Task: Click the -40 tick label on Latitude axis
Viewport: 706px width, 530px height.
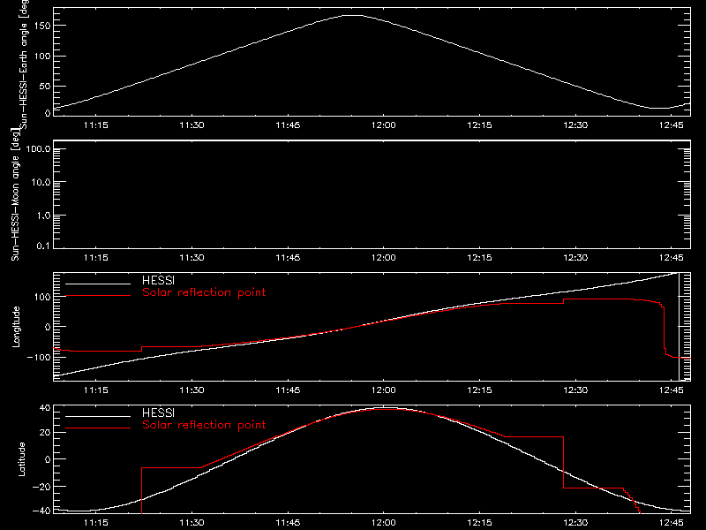Action: coord(41,511)
